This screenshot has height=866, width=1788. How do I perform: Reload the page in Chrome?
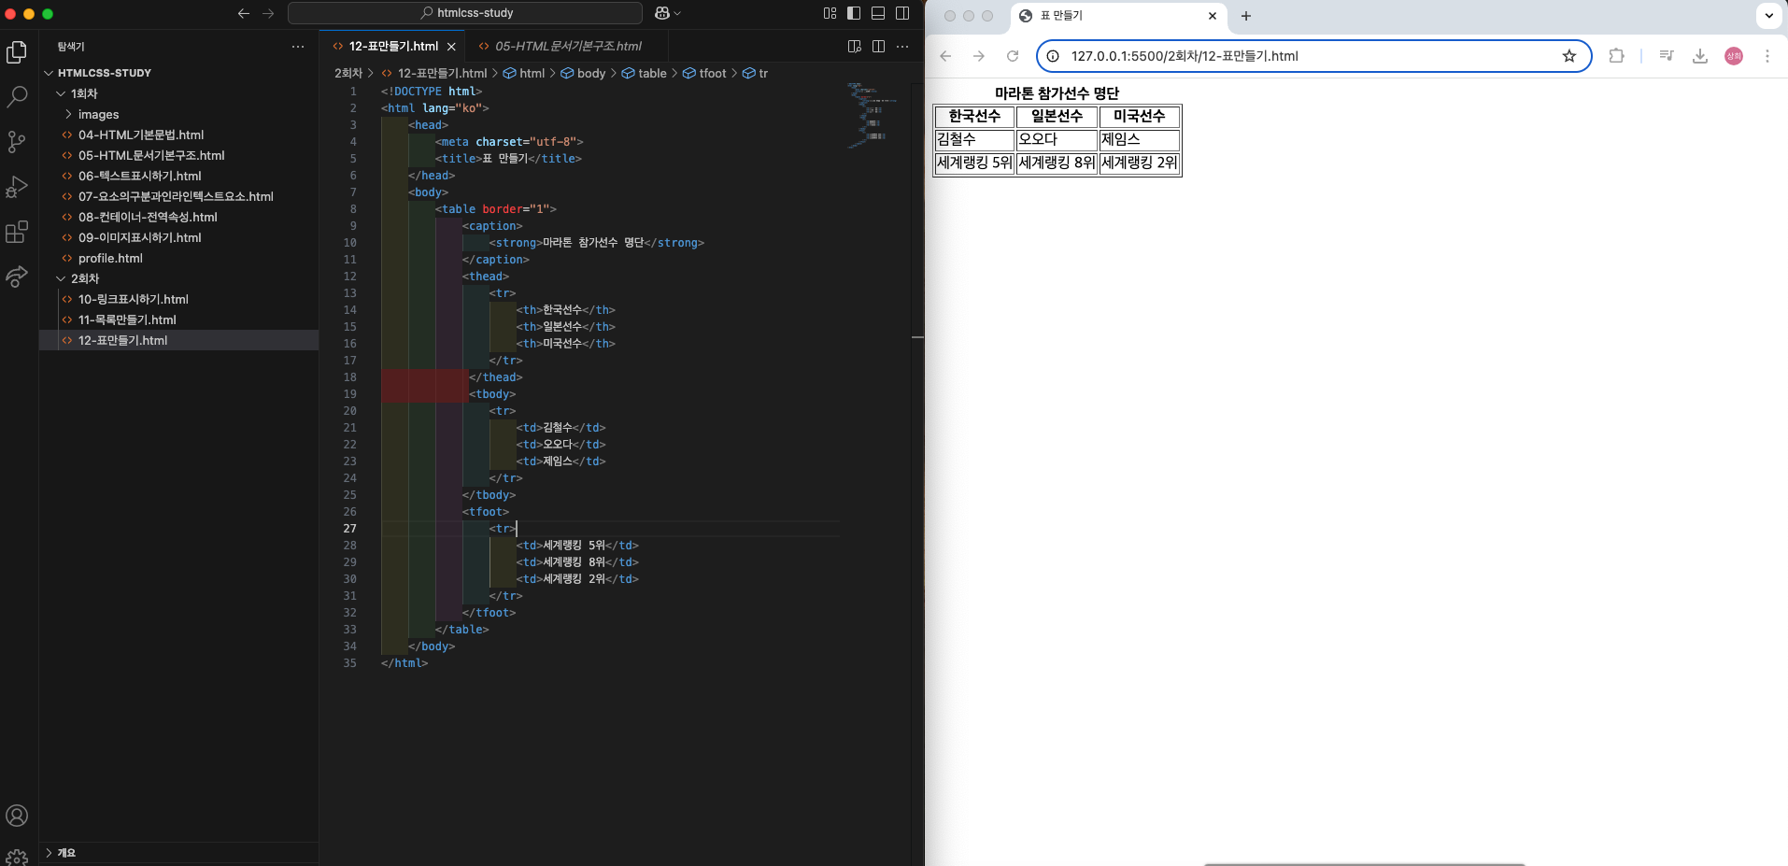pos(1013,56)
